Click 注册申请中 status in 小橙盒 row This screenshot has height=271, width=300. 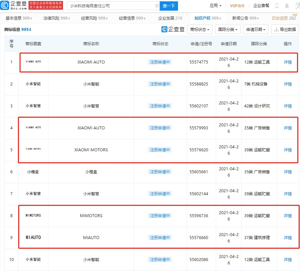coord(160,172)
